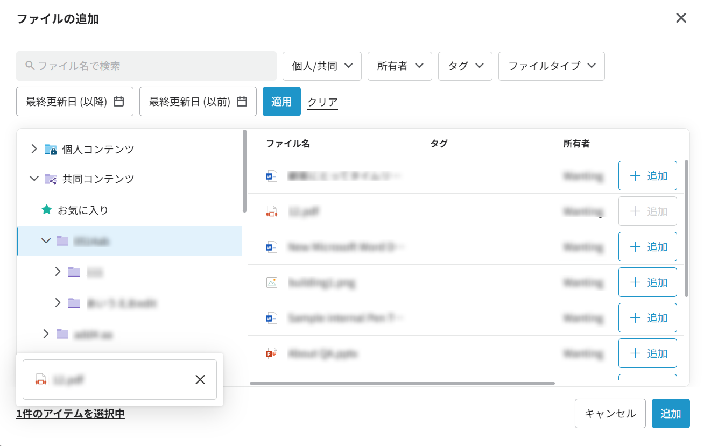Click the file list horizontal scrollbar
The width and height of the screenshot is (704, 446).
coord(402,383)
